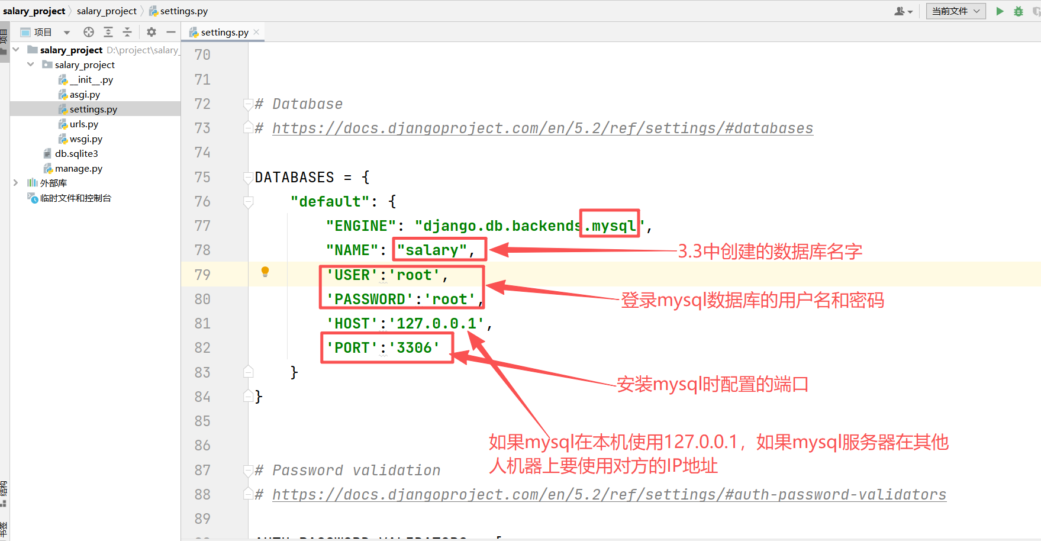
Task: Open project panel settings gear
Action: (x=152, y=32)
